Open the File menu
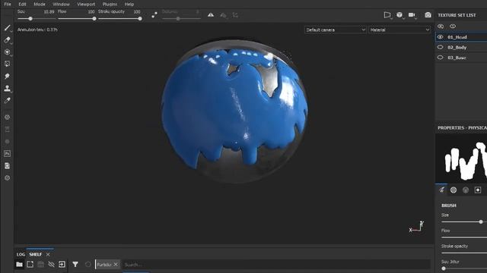The width and height of the screenshot is (487, 273). [8, 5]
